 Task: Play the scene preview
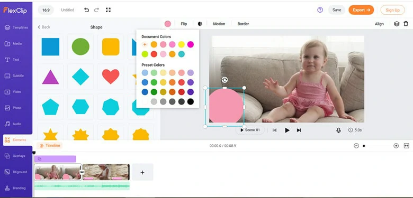pyautogui.click(x=287, y=130)
